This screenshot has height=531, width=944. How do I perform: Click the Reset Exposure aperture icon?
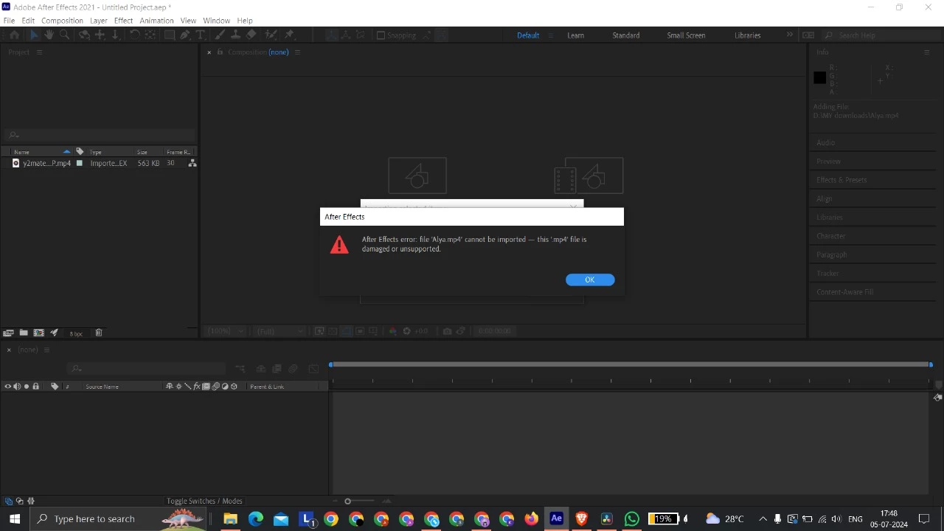(406, 331)
